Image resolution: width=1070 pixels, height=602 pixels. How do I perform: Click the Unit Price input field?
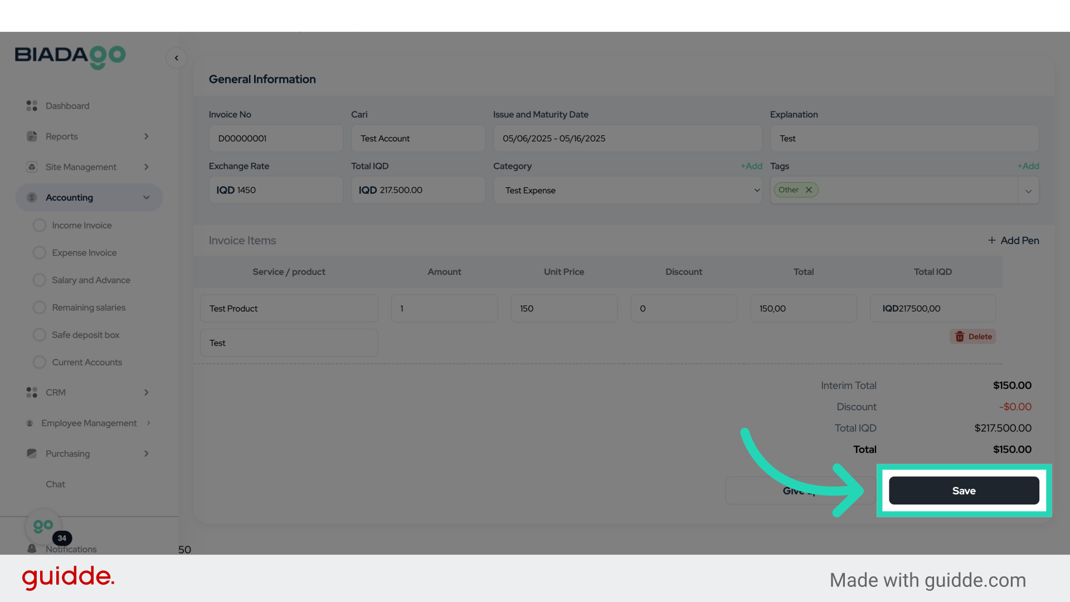pos(563,309)
